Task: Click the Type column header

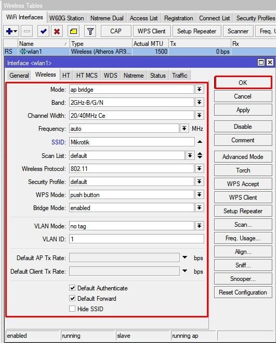Action: [x=101, y=44]
